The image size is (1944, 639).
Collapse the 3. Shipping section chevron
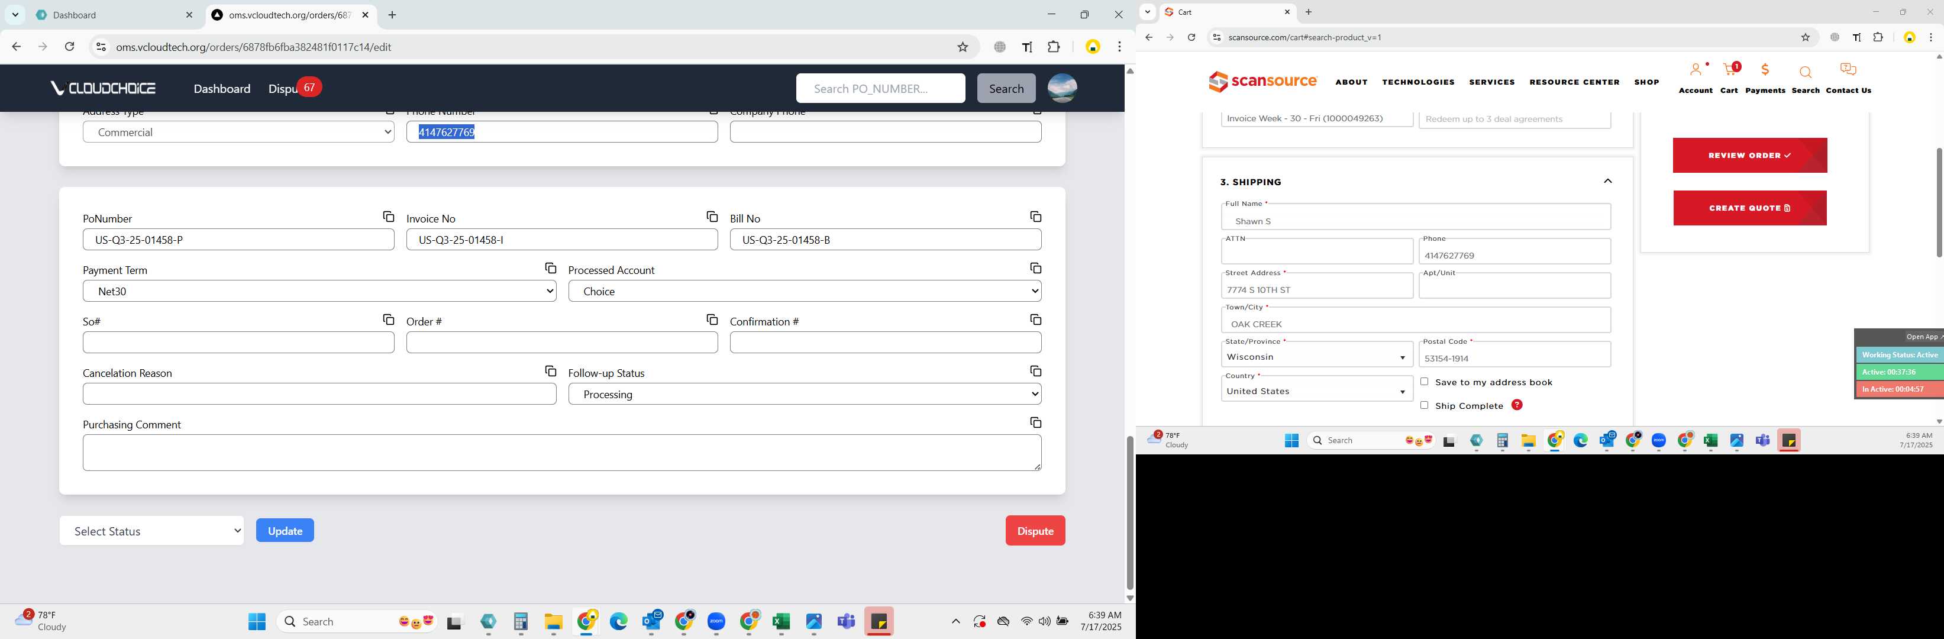click(1607, 181)
